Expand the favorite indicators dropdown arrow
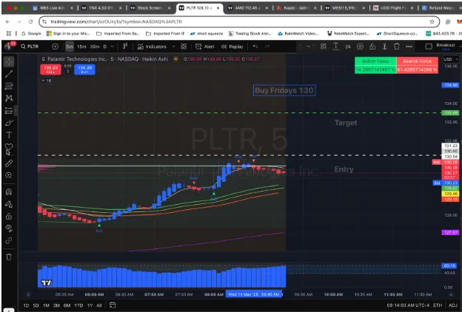 pyautogui.click(x=173, y=47)
